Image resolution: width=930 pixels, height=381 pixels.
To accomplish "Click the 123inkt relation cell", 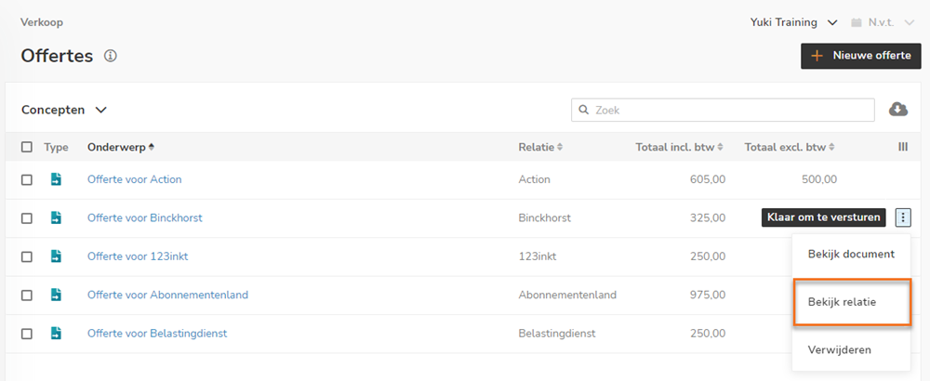I will [538, 256].
